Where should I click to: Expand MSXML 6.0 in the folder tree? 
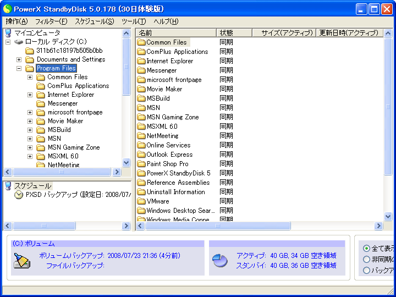[x=30, y=157]
